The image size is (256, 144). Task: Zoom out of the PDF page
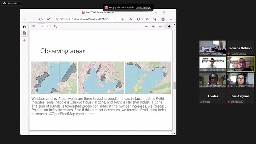(x=146, y=26)
